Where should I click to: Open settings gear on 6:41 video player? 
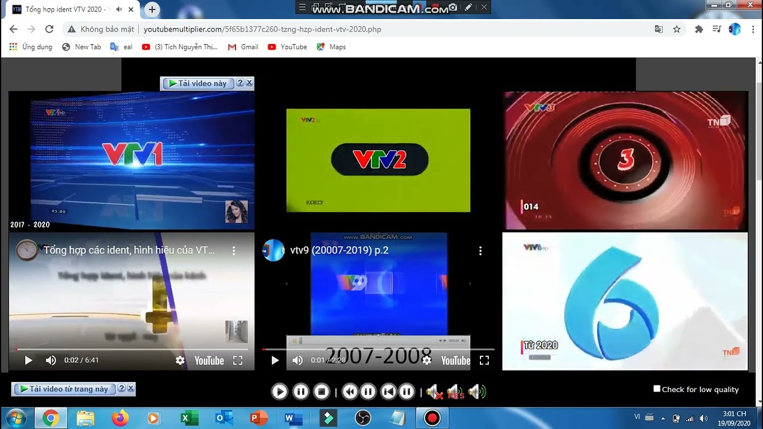click(x=180, y=360)
